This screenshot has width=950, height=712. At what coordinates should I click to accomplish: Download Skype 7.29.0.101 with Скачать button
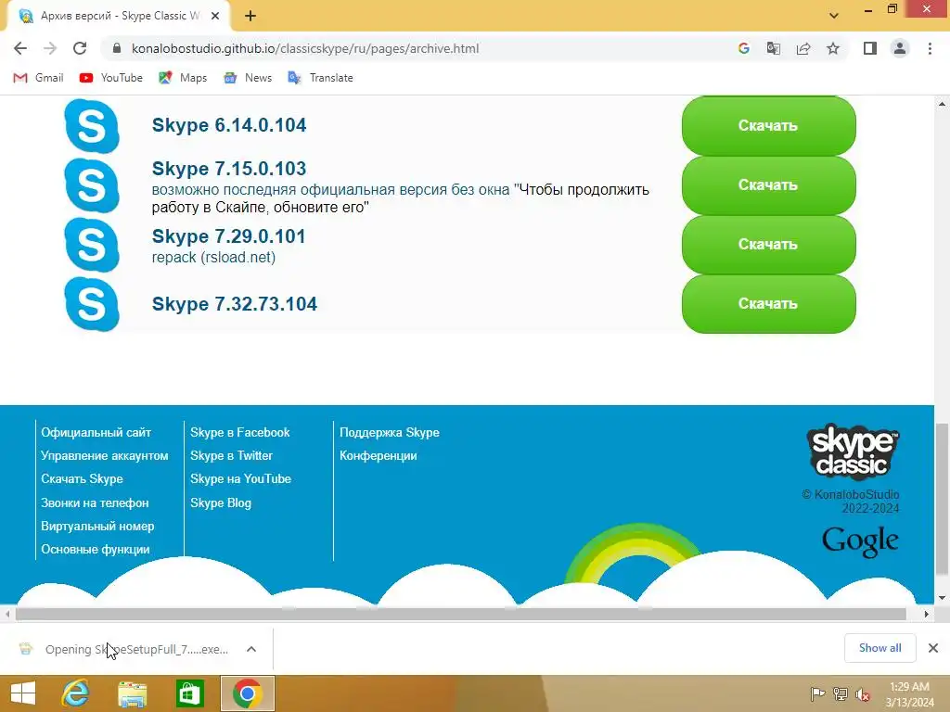pos(768,245)
